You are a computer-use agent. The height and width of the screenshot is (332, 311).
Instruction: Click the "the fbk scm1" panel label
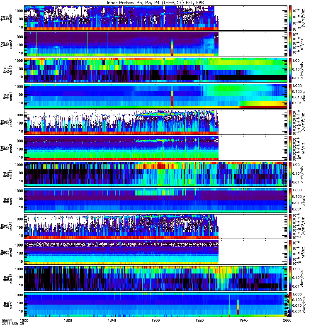[8, 305]
